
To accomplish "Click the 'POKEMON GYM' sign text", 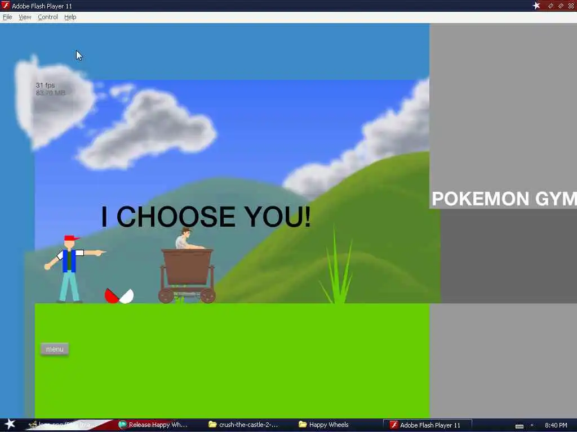I will coord(504,199).
